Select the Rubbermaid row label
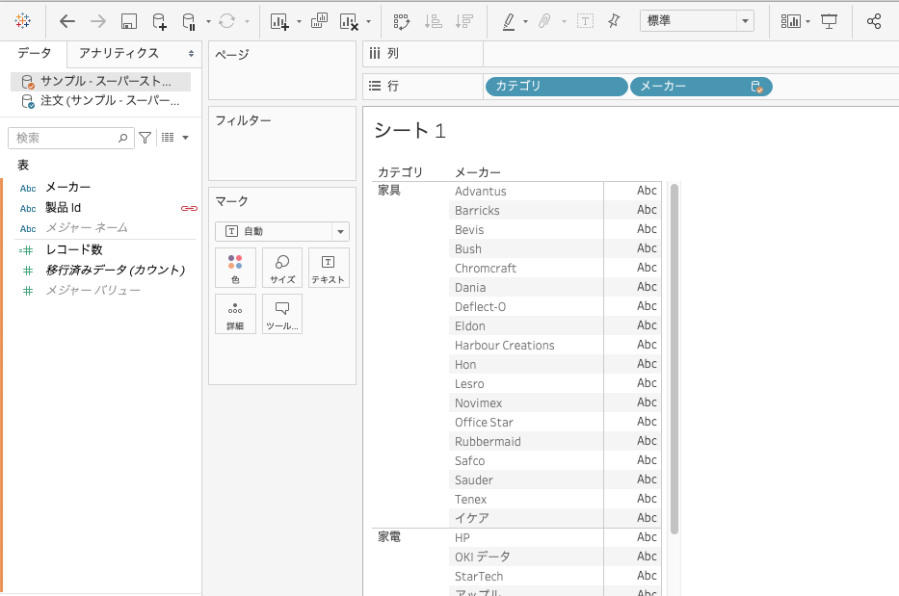Screen dimensions: 899x596 (x=488, y=442)
